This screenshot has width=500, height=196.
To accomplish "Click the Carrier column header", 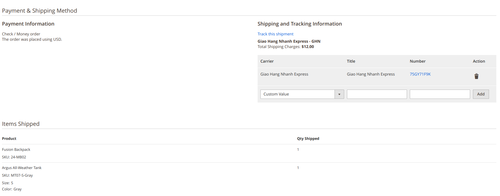I will (x=267, y=61).
